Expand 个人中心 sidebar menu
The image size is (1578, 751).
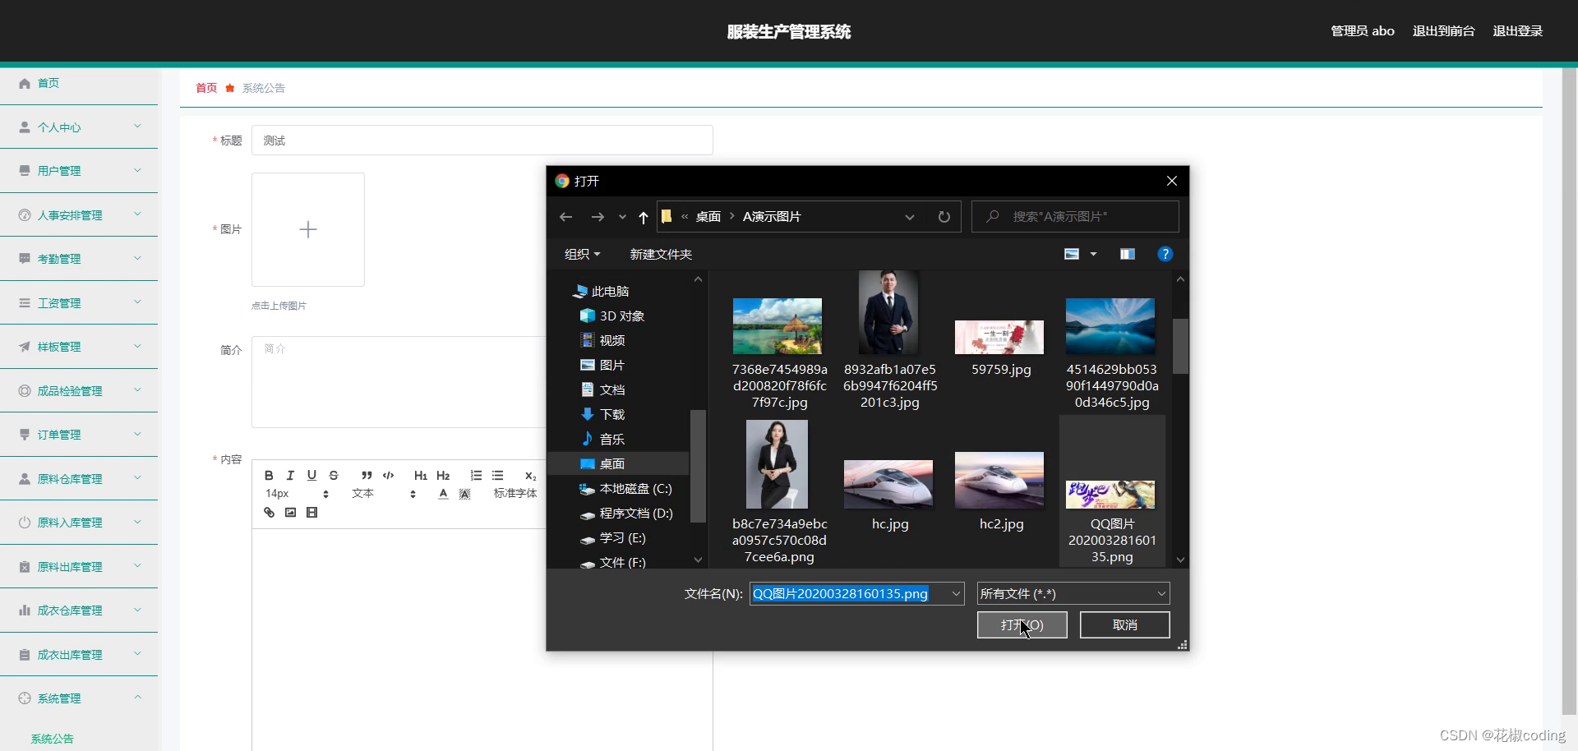click(x=79, y=127)
